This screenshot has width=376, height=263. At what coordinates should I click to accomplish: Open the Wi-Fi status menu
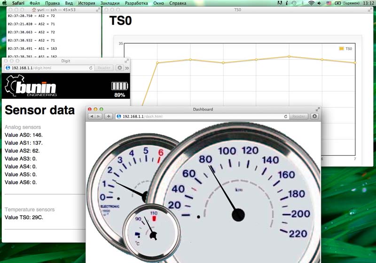[x=311, y=3]
